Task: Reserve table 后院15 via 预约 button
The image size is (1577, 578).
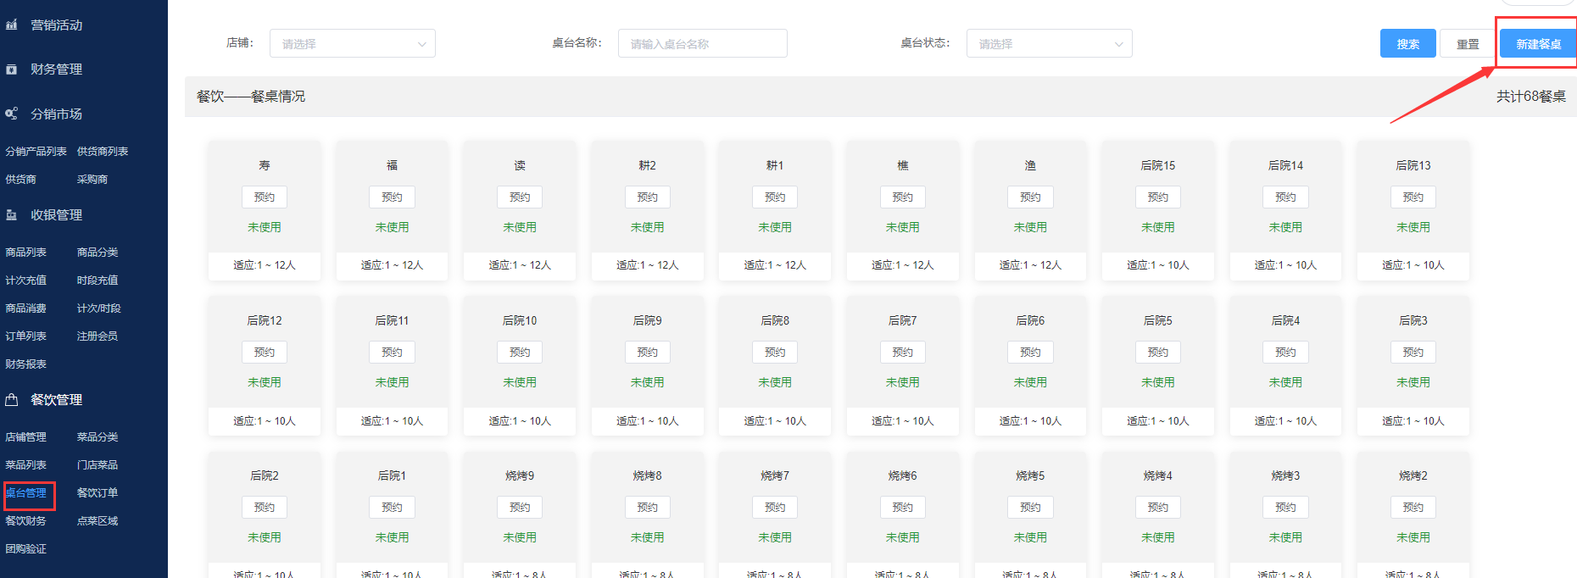Action: pos(1157,197)
